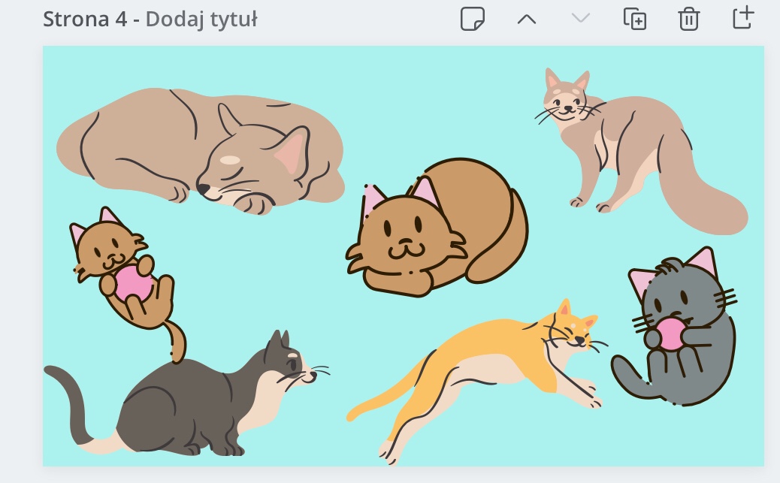
Task: Click the pink ball held by gray kitten
Action: point(669,334)
